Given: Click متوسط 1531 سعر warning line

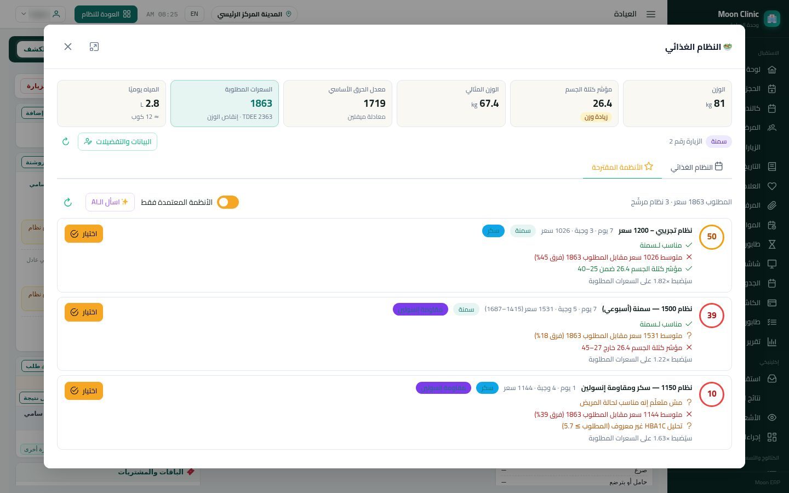Looking at the screenshot, I should 613,335.
